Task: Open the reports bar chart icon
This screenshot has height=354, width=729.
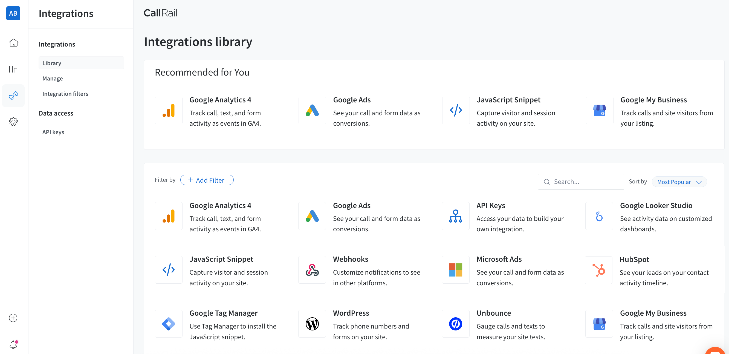Action: pos(13,69)
